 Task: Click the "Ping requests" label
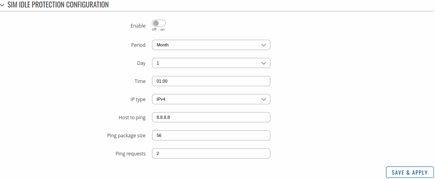tap(130, 153)
